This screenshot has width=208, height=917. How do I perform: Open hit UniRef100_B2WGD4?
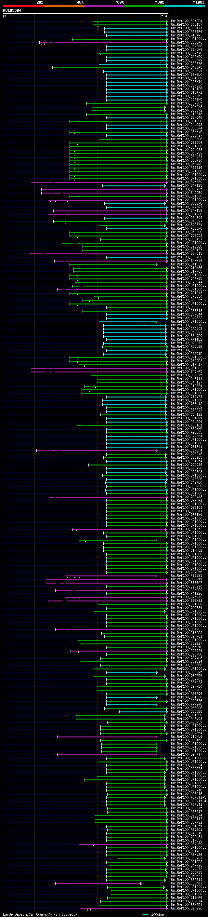click(186, 21)
